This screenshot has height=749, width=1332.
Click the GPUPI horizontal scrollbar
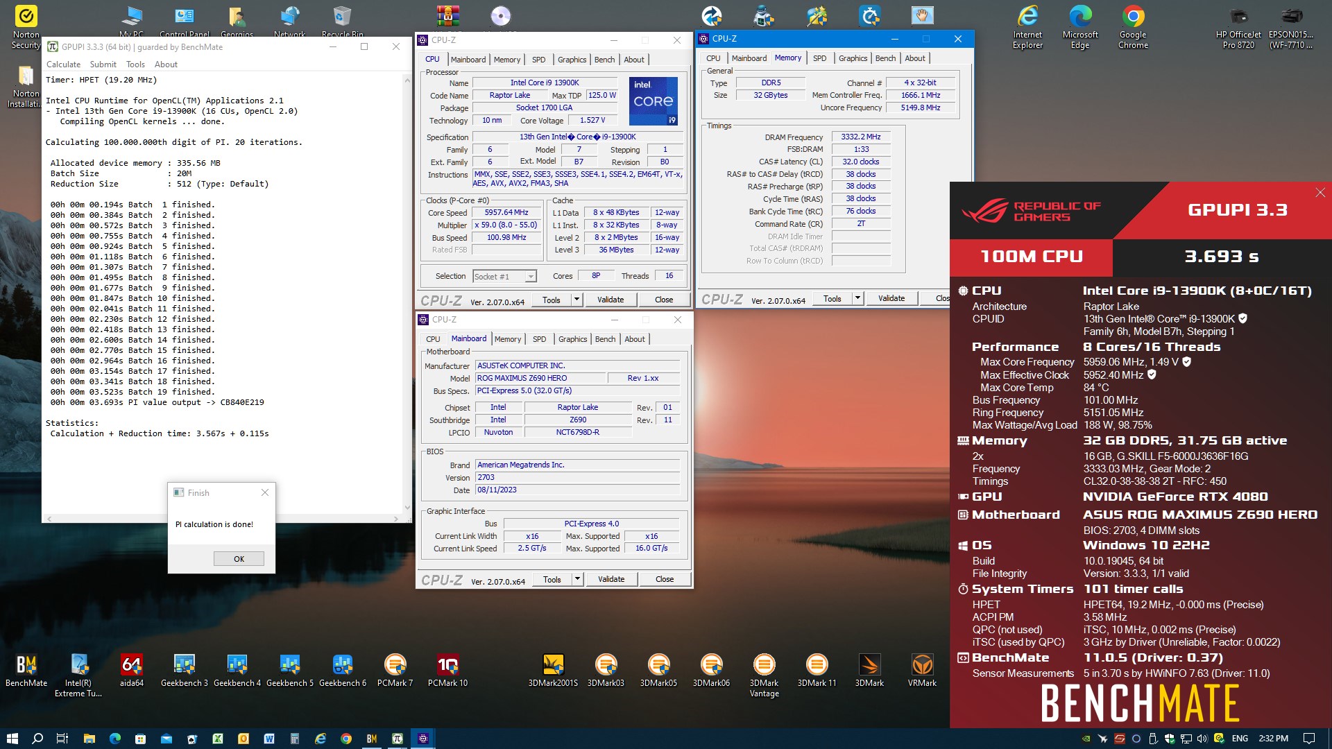tap(222, 519)
